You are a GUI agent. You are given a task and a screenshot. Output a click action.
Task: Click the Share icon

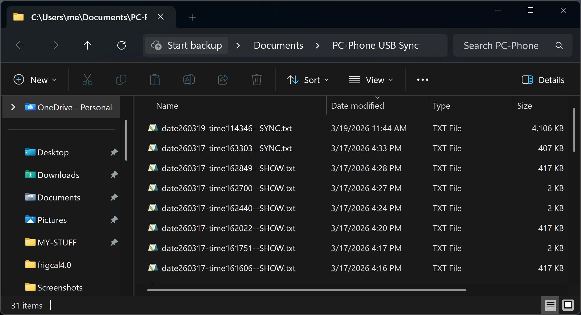click(223, 80)
